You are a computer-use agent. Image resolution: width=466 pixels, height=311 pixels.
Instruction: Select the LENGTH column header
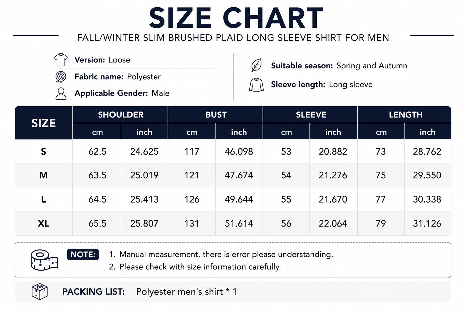point(405,115)
